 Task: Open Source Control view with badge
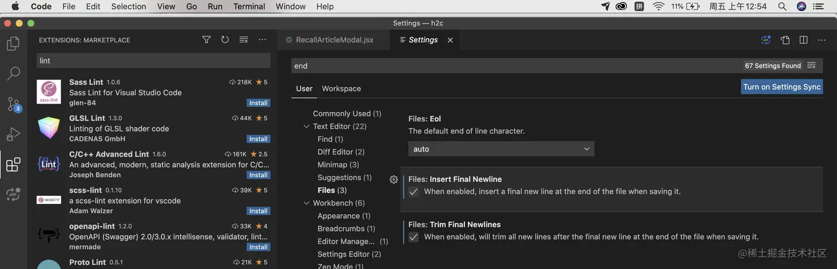pyautogui.click(x=13, y=104)
